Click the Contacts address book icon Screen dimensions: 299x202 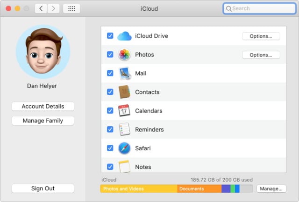(124, 92)
